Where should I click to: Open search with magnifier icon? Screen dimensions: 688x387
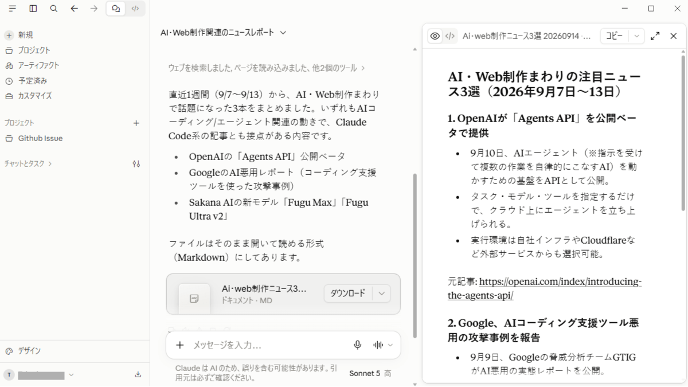coord(53,9)
